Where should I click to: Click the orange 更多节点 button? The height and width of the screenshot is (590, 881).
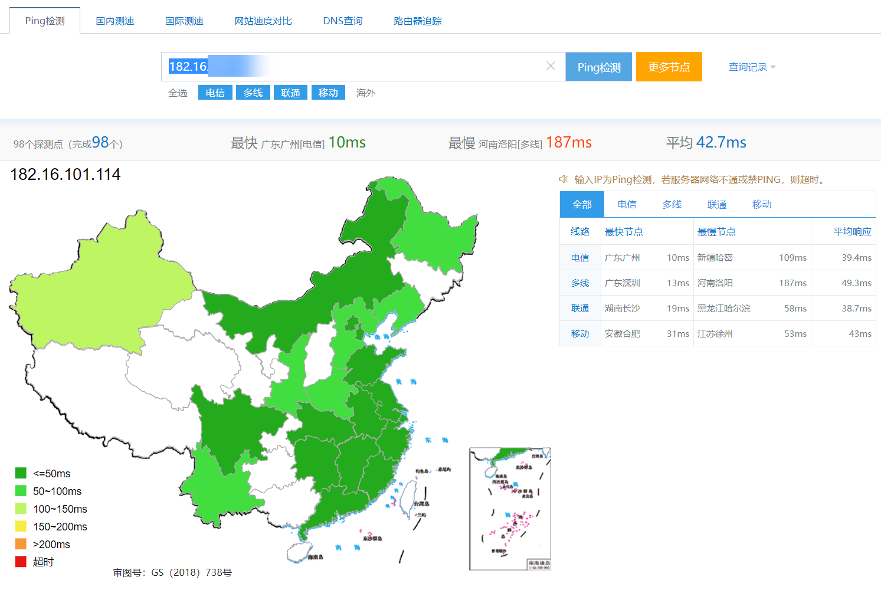669,67
